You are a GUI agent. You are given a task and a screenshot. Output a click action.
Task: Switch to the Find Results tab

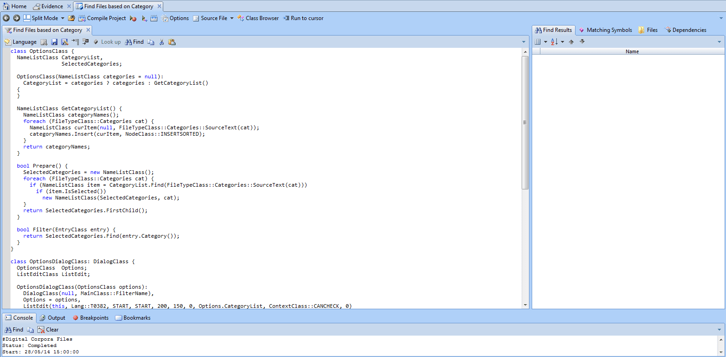point(554,30)
